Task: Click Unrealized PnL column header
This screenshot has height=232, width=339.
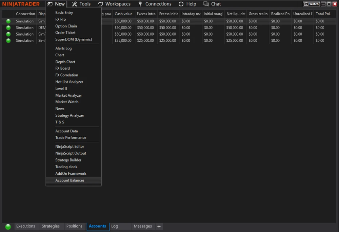Action: (303, 14)
